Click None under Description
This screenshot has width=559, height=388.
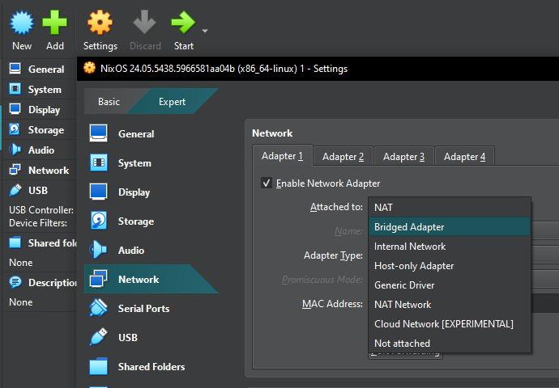coord(21,302)
